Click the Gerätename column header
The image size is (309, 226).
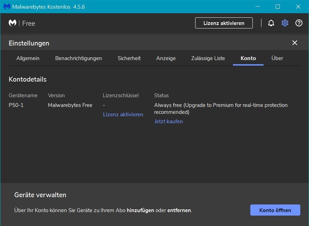pyautogui.click(x=23, y=95)
